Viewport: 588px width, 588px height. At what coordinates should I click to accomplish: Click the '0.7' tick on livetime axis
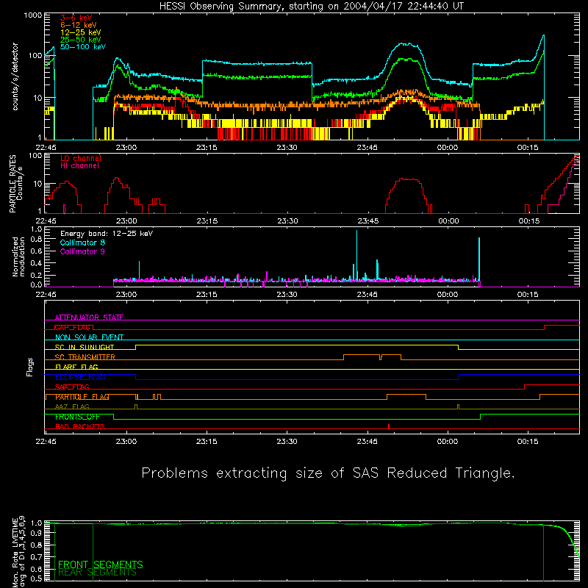point(36,557)
